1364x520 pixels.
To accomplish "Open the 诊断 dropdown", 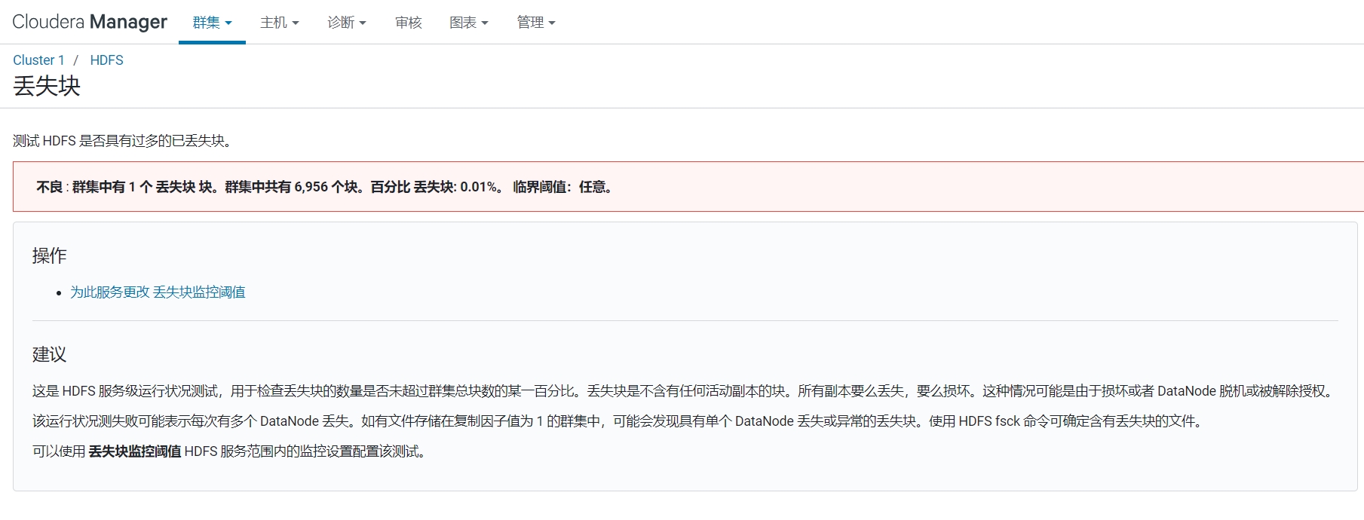I will click(x=346, y=23).
